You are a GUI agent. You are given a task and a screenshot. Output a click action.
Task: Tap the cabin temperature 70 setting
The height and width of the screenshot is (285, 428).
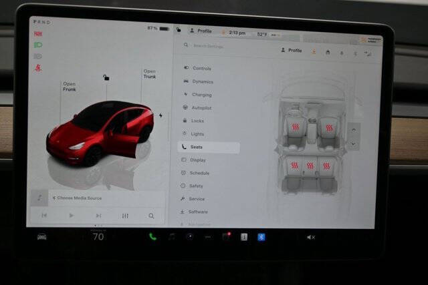coord(98,236)
